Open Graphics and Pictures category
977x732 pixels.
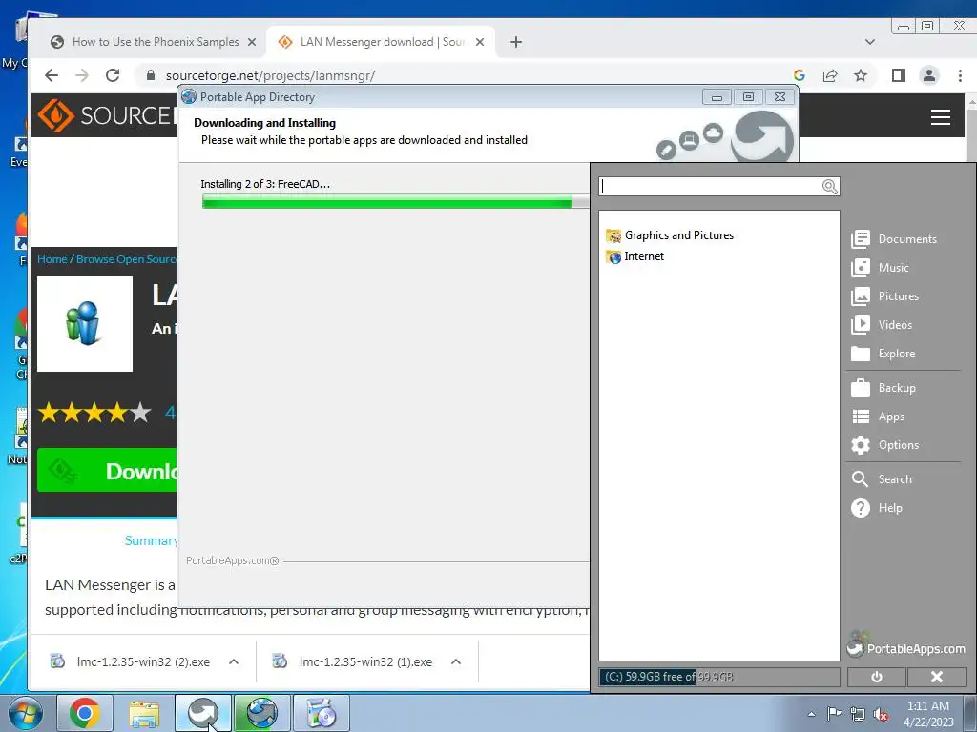pos(670,235)
